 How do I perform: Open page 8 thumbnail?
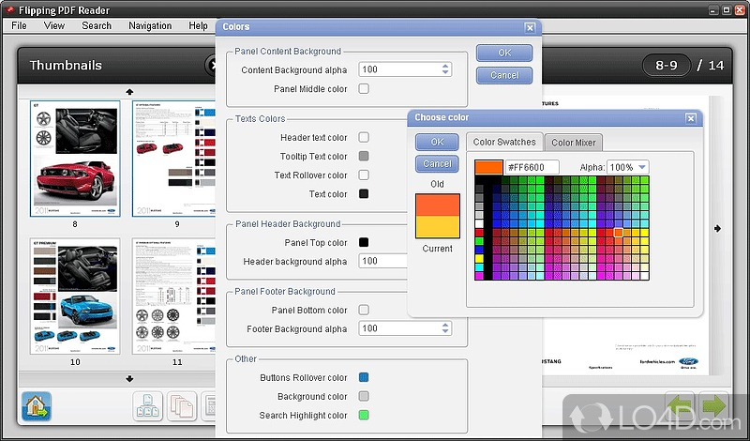pos(75,159)
